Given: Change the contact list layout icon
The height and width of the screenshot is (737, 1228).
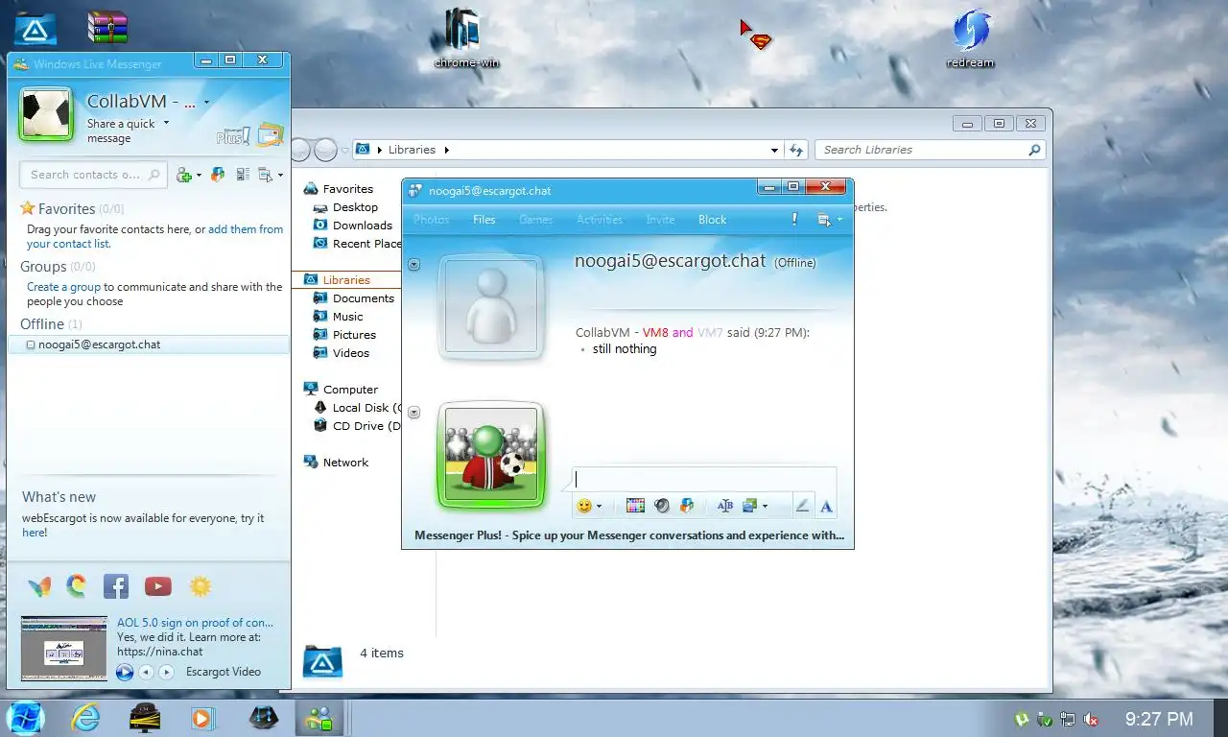Looking at the screenshot, I should (242, 175).
